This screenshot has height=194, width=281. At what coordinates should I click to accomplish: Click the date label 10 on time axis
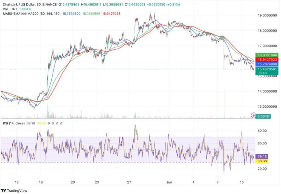tap(241, 182)
